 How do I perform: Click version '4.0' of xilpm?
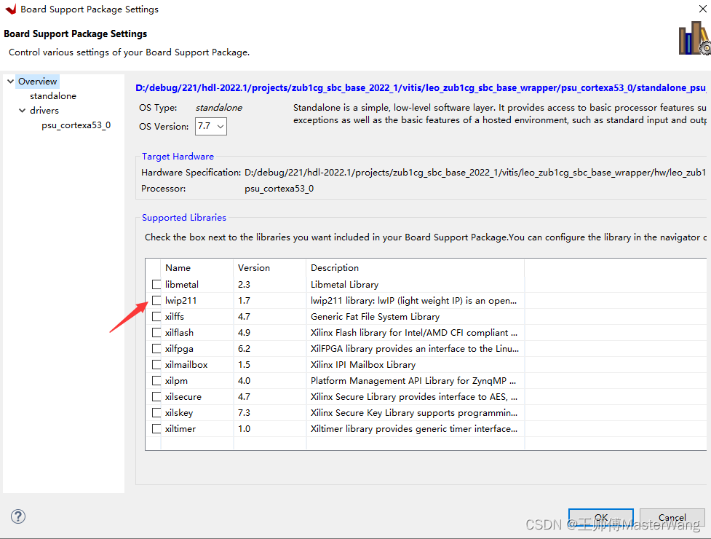244,381
